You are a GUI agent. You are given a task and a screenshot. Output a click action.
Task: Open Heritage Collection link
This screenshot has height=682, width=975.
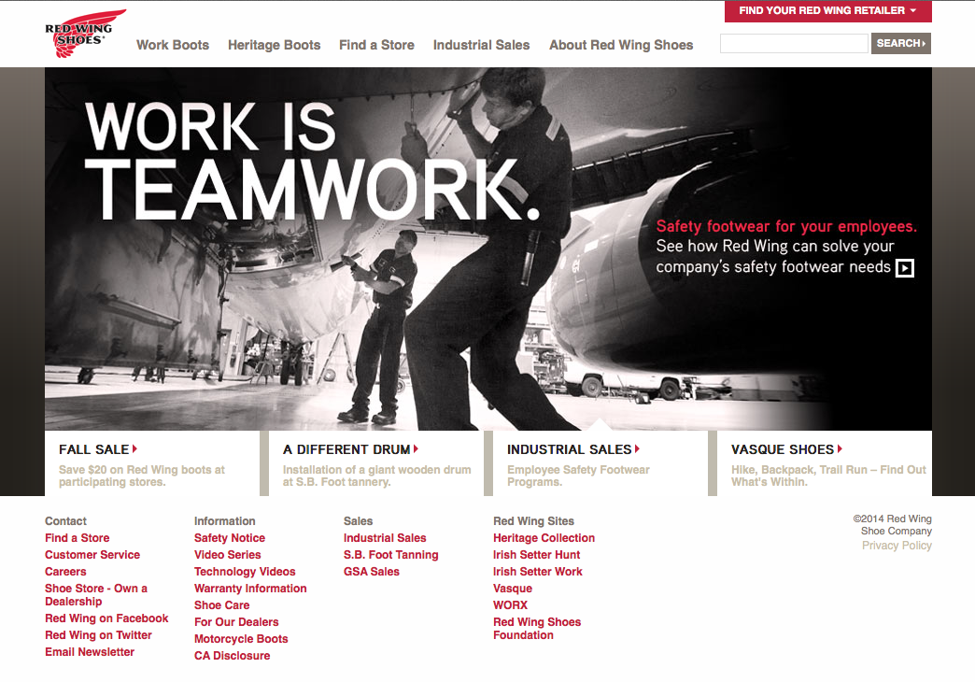coord(544,538)
